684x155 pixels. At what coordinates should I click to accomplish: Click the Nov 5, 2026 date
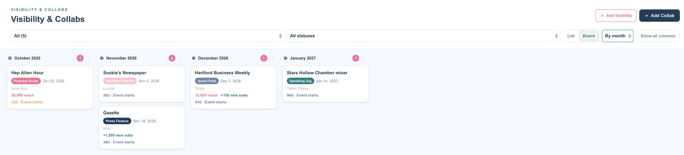tap(149, 81)
